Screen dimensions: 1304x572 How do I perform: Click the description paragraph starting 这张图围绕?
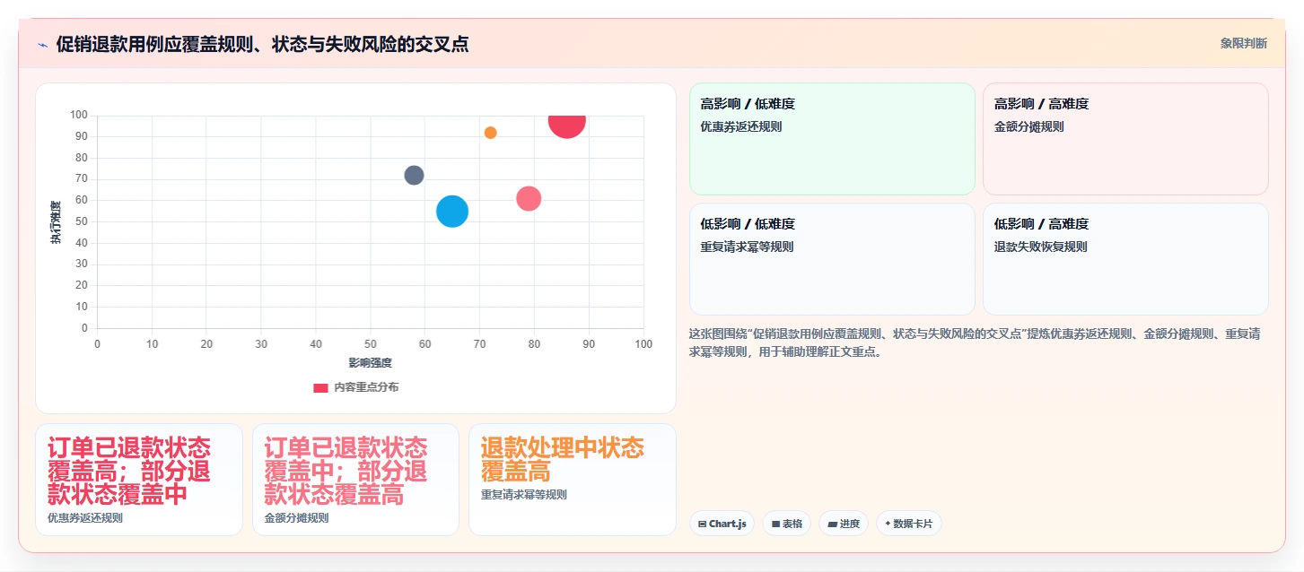point(975,343)
